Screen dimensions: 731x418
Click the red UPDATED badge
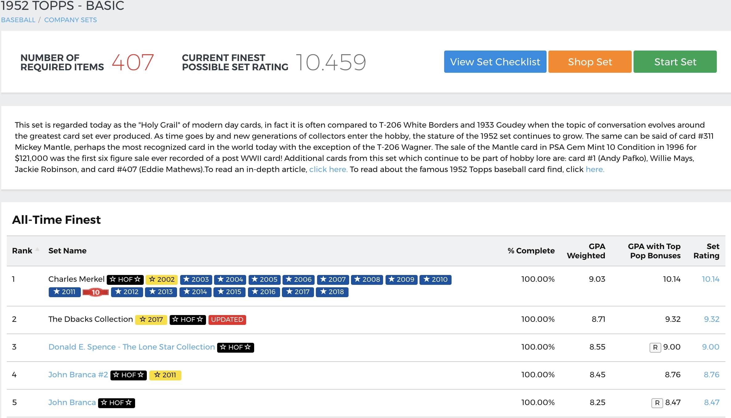click(227, 320)
